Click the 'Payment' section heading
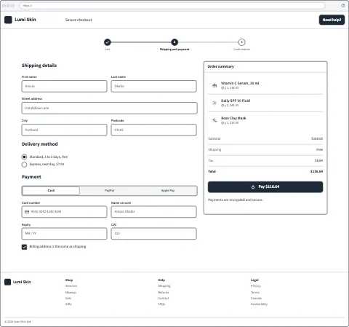Screen dimensions: 349x327 point(31,177)
